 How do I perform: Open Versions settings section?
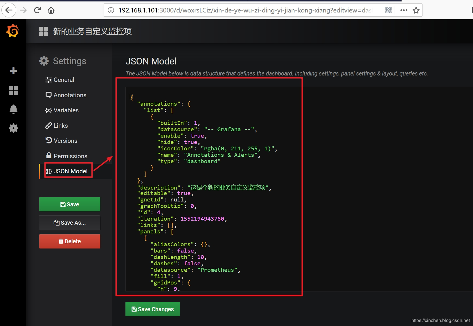click(61, 141)
